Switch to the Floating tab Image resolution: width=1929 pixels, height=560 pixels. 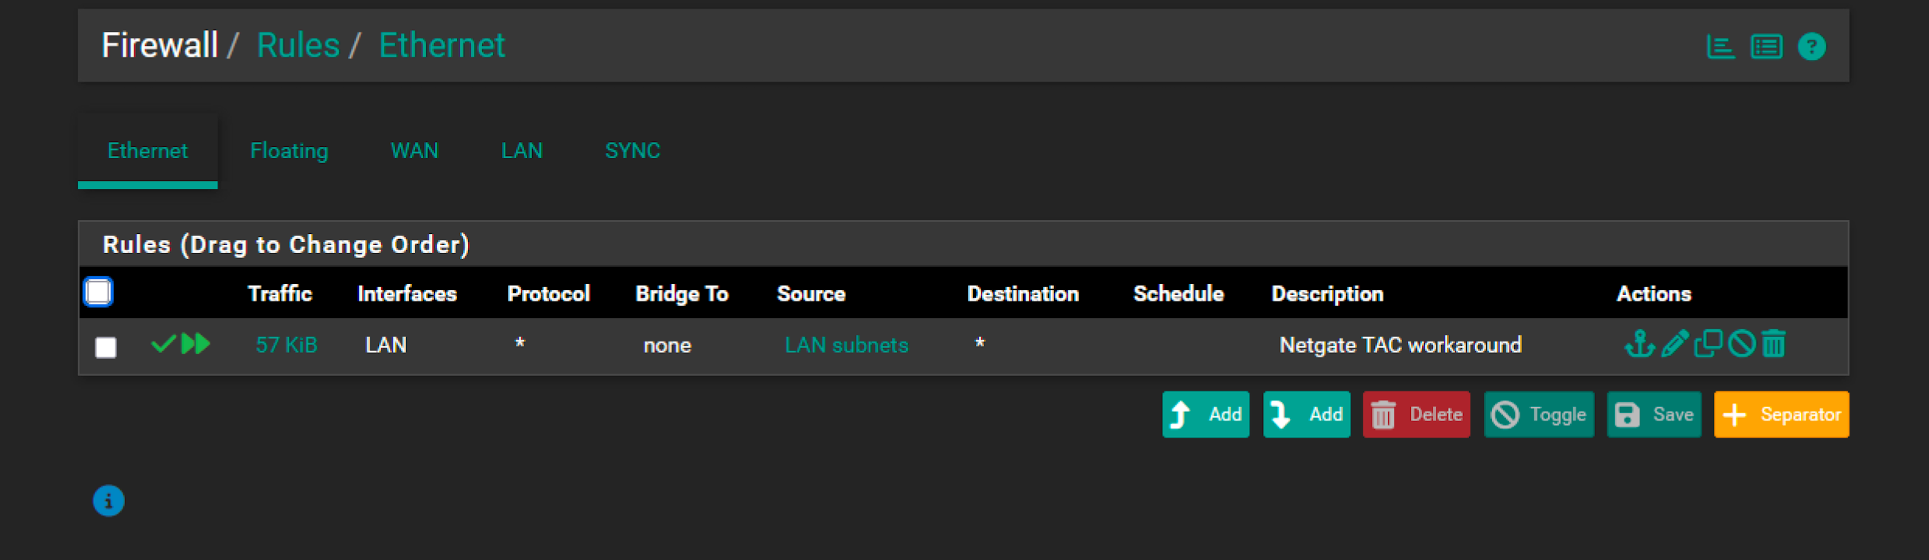tap(289, 151)
